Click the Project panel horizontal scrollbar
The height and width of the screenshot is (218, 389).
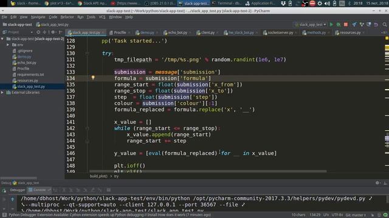[19, 178]
